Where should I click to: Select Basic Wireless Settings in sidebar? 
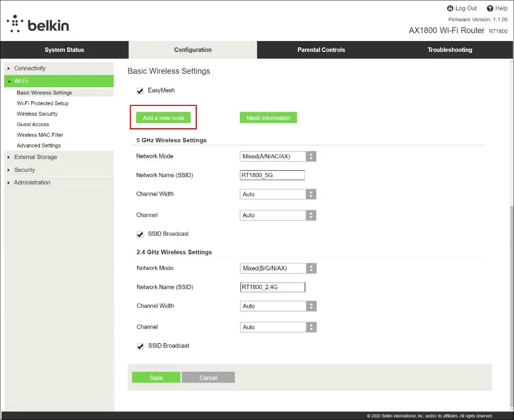[44, 93]
